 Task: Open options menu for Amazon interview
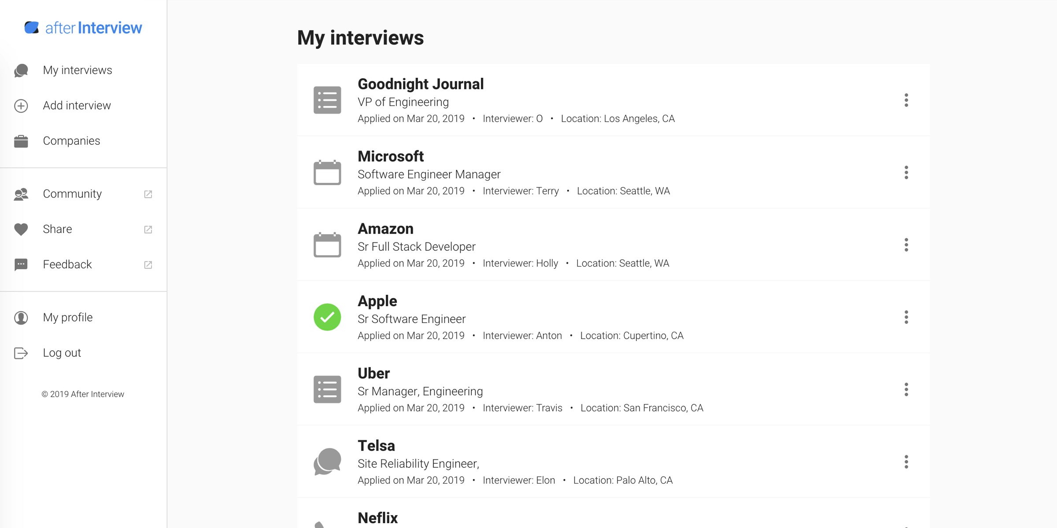pos(906,245)
